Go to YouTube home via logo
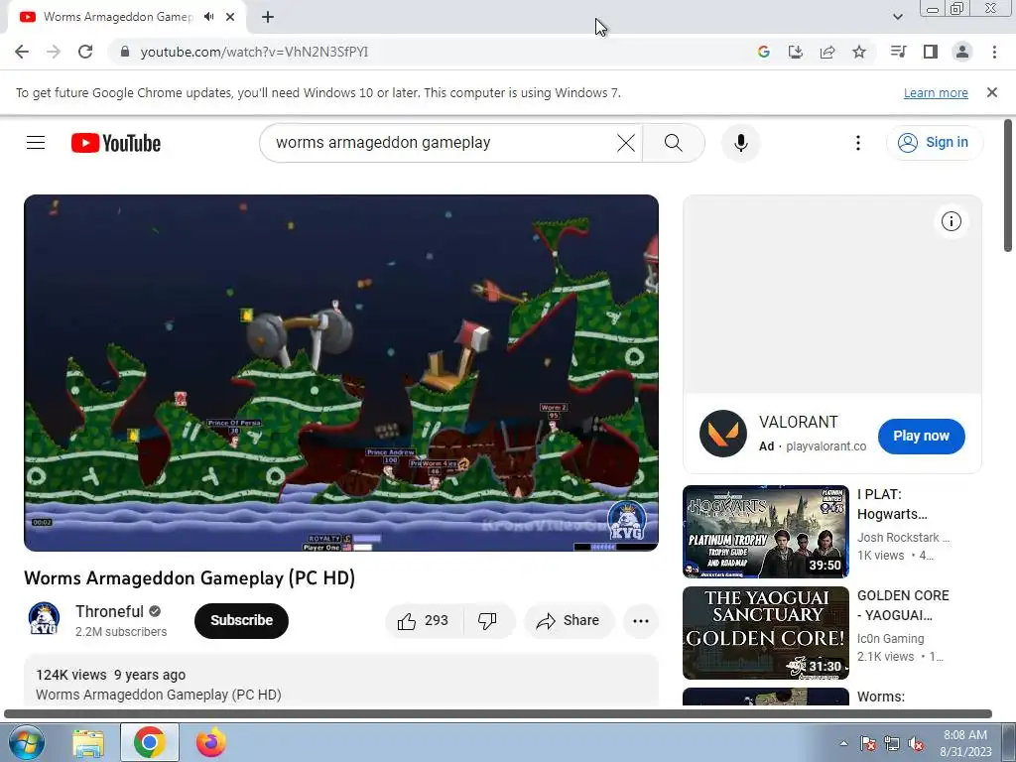 [x=116, y=143]
